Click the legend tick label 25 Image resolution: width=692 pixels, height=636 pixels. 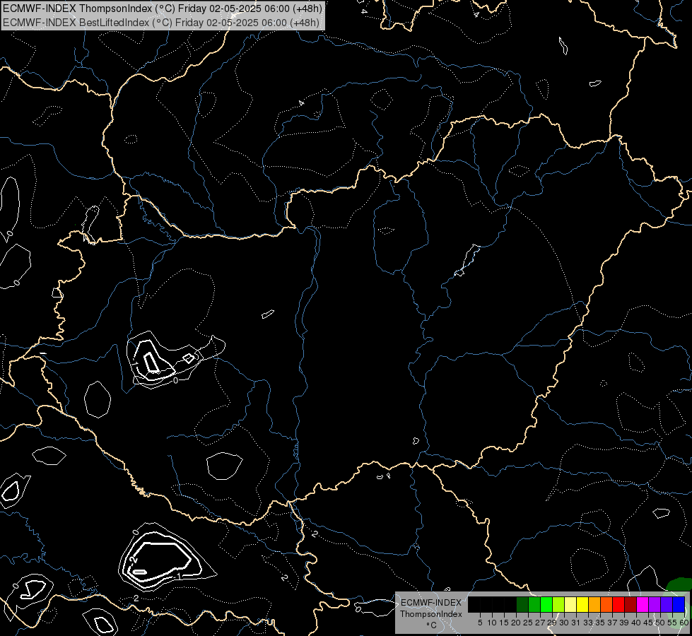pyautogui.click(x=528, y=623)
